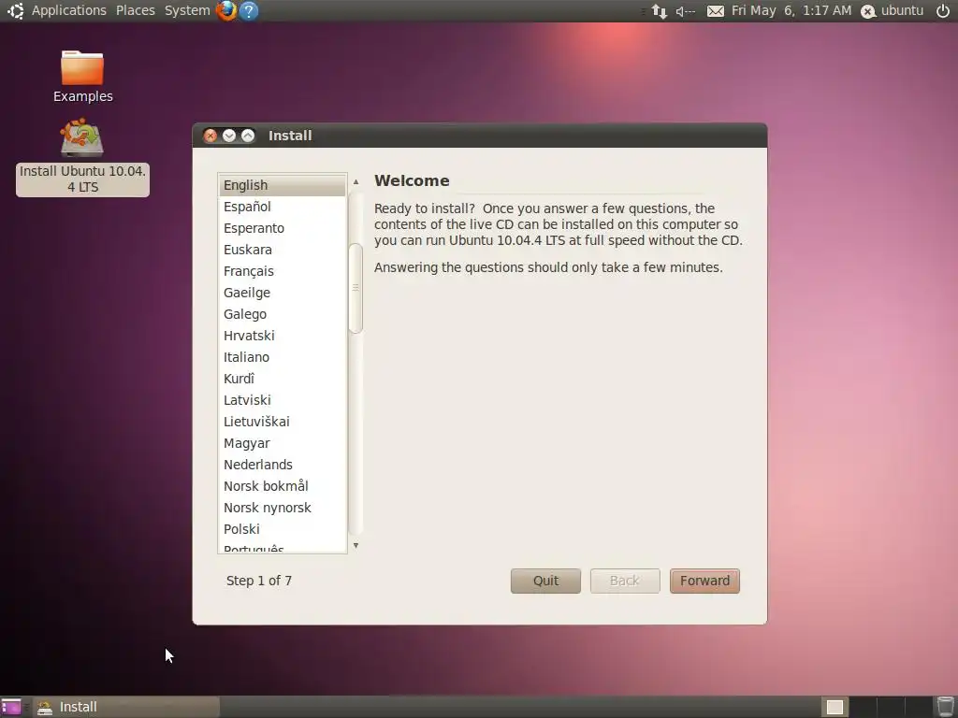958x718 pixels.
Task: Select Polski in the language list
Action: pyautogui.click(x=283, y=529)
